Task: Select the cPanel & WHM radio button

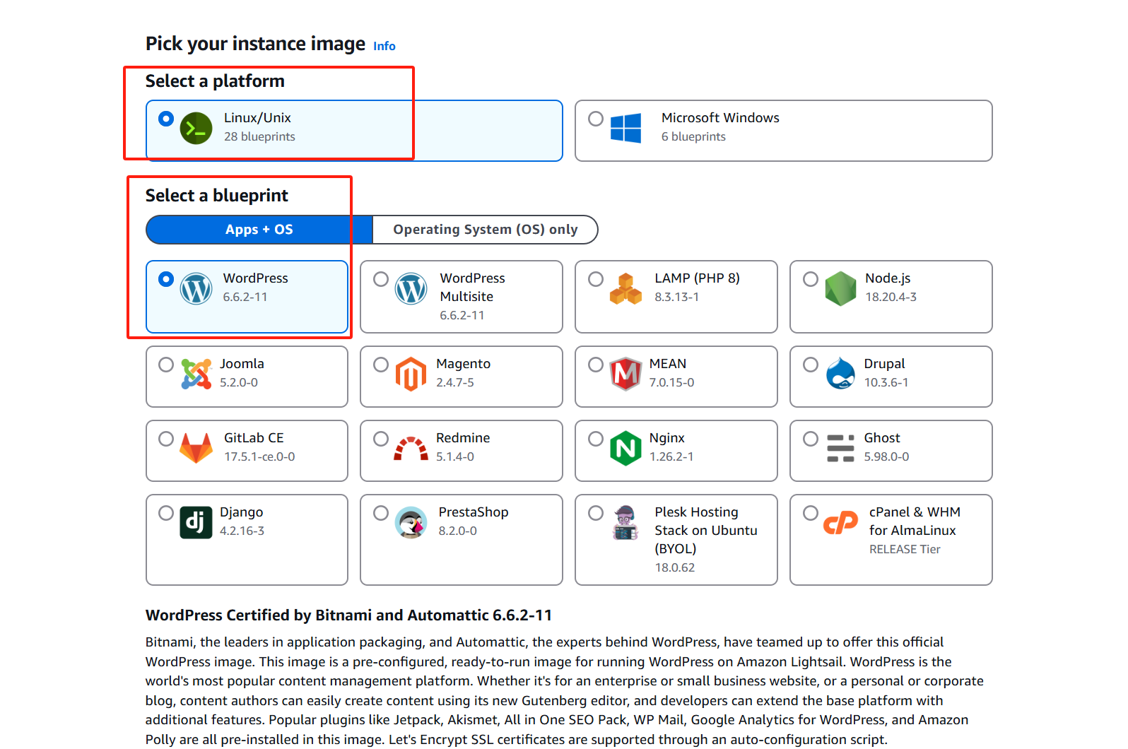Action: coord(811,512)
